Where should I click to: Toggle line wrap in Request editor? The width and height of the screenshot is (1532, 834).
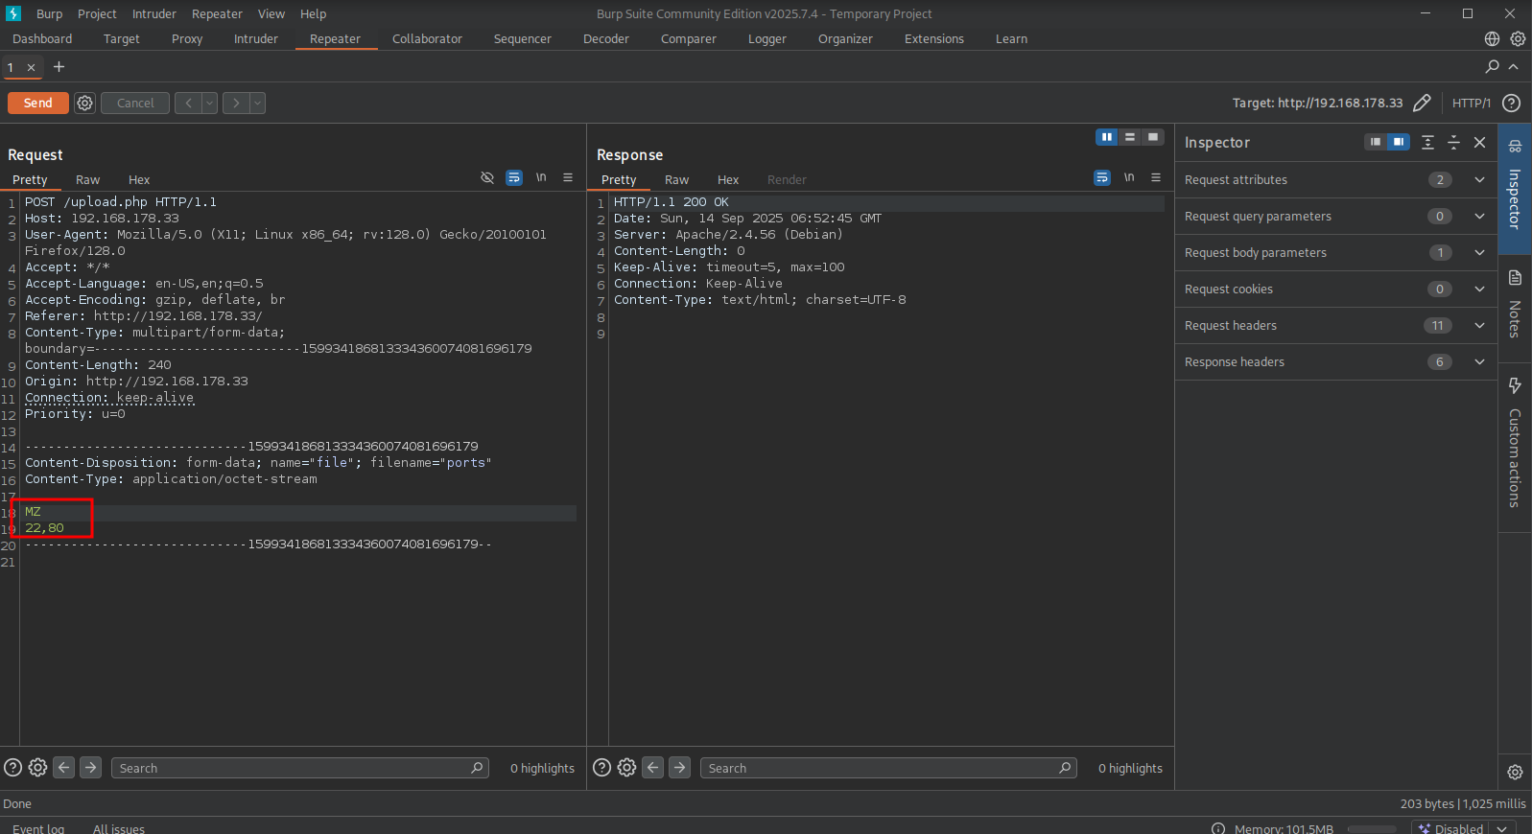(514, 178)
